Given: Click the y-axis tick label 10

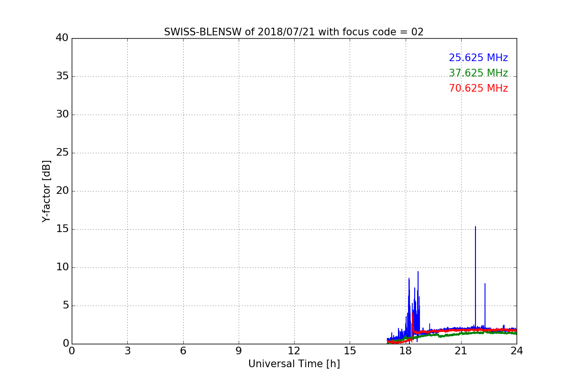Looking at the screenshot, I should click(x=62, y=267).
